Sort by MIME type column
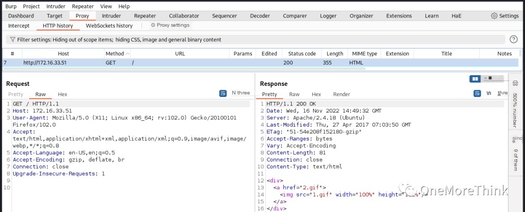This screenshot has width=525, height=212. pyautogui.click(x=364, y=53)
